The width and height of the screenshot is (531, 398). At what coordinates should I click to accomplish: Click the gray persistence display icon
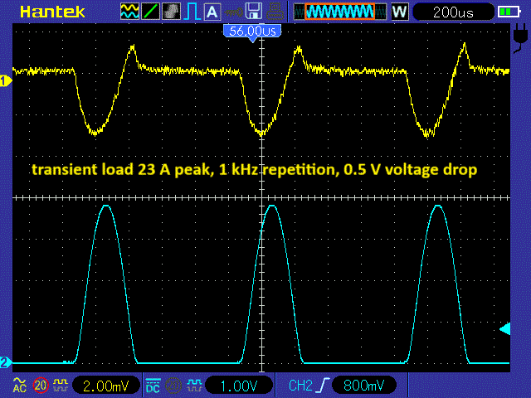(172, 12)
